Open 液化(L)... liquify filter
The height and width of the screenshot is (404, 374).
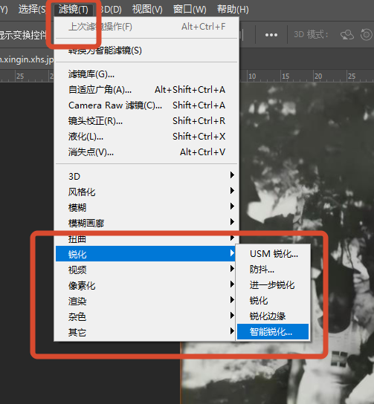pos(146,137)
